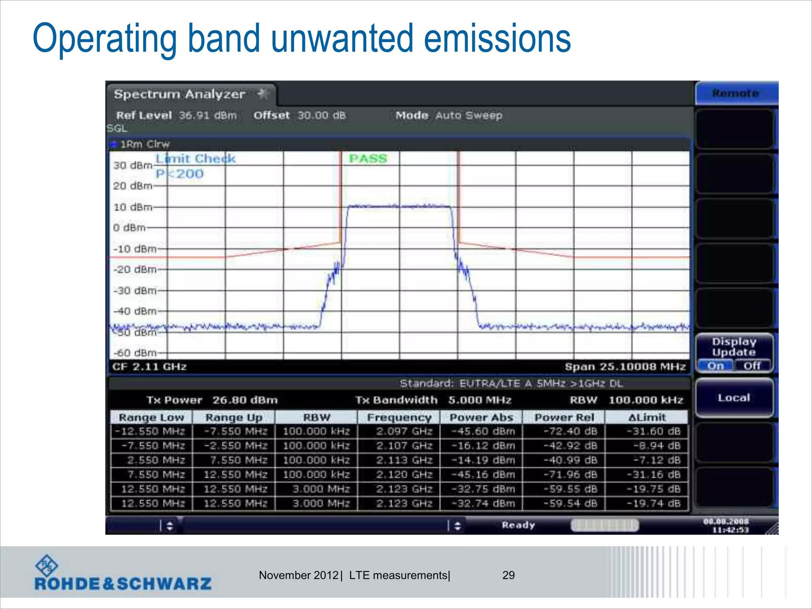Select the -19.74 dB limit cell

click(647, 504)
